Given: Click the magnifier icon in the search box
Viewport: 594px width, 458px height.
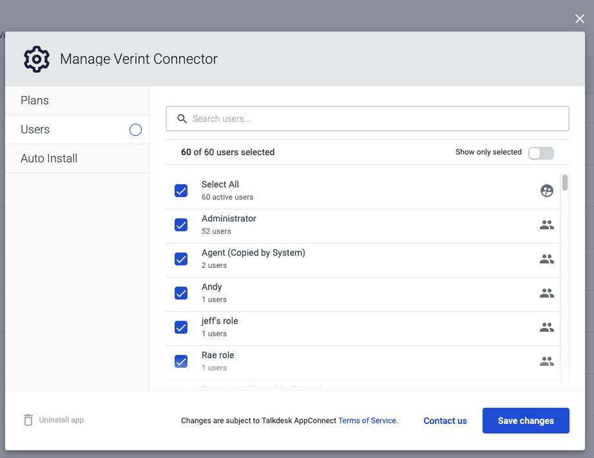Looking at the screenshot, I should 182,119.
